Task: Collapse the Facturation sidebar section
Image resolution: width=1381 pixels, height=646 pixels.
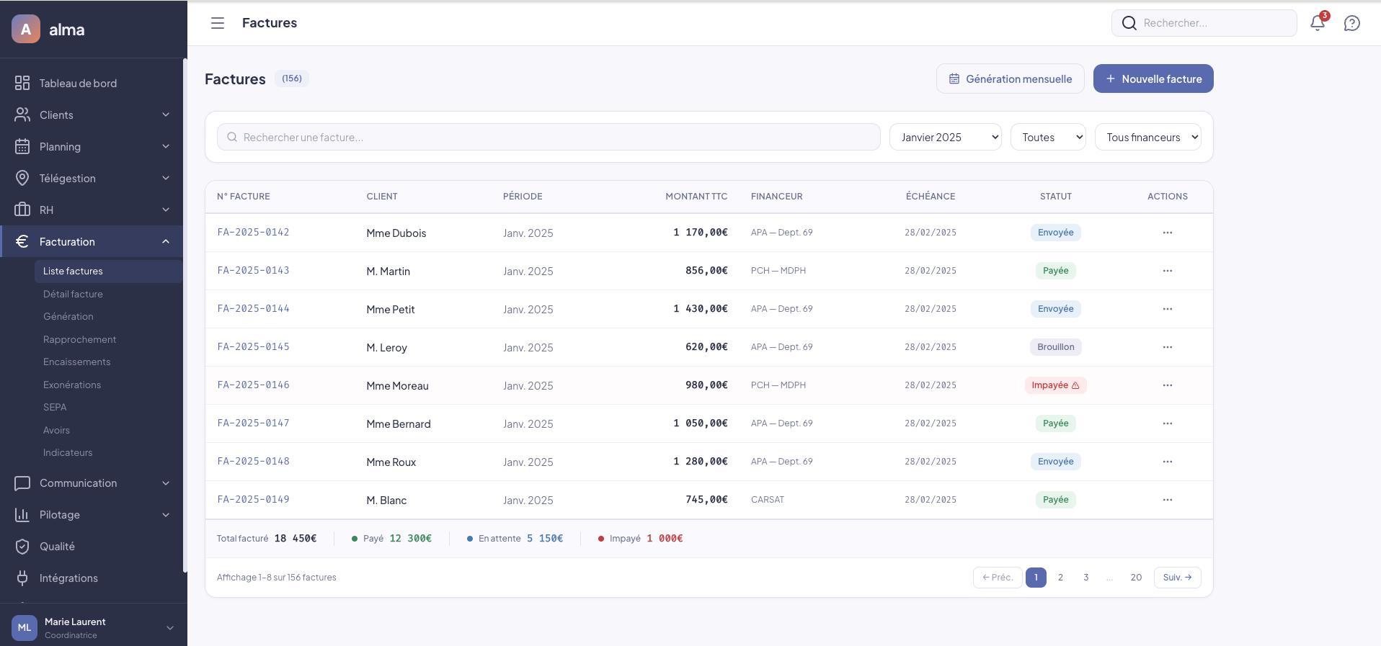Action: click(165, 242)
